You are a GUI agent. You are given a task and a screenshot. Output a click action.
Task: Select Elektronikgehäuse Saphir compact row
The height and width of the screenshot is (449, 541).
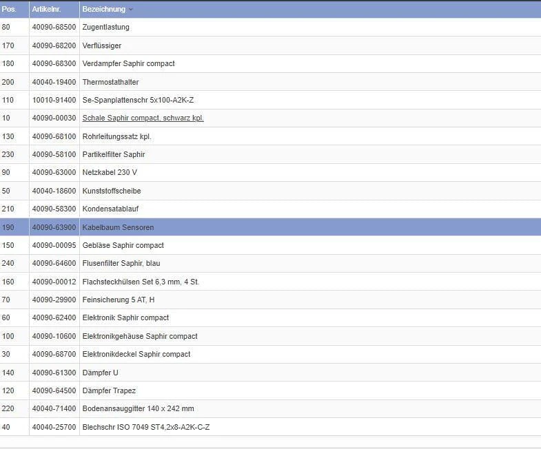point(270,336)
